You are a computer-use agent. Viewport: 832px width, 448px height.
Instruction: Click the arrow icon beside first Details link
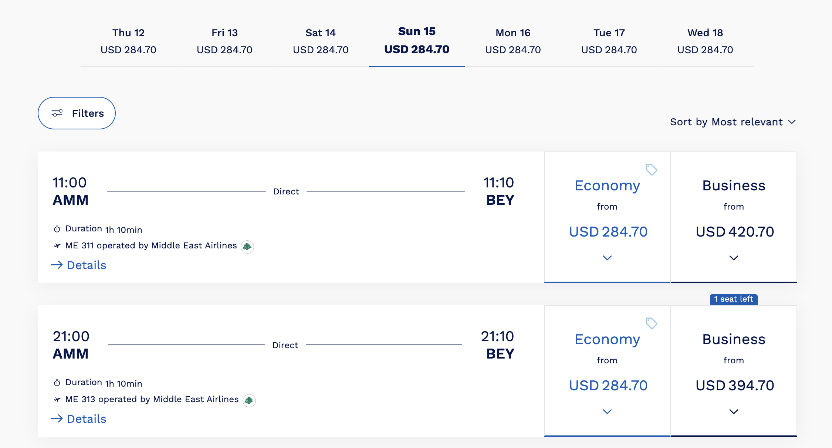pos(57,265)
